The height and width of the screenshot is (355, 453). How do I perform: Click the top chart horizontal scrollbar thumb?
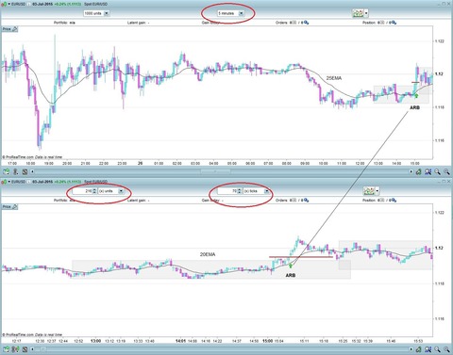pos(215,171)
